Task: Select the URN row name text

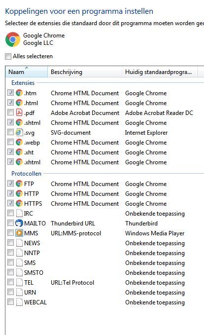Action: [30, 293]
